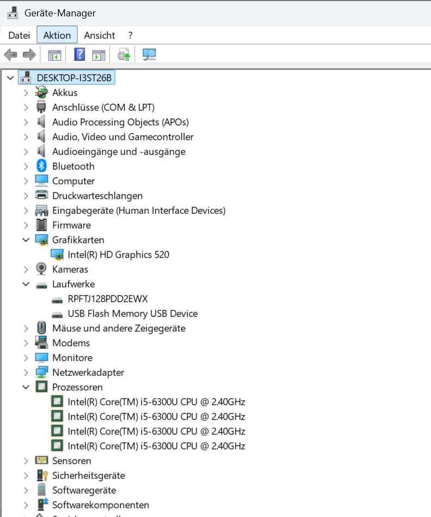Select USB Flash Memory USB Device
This screenshot has height=517, width=431.
pyautogui.click(x=133, y=313)
